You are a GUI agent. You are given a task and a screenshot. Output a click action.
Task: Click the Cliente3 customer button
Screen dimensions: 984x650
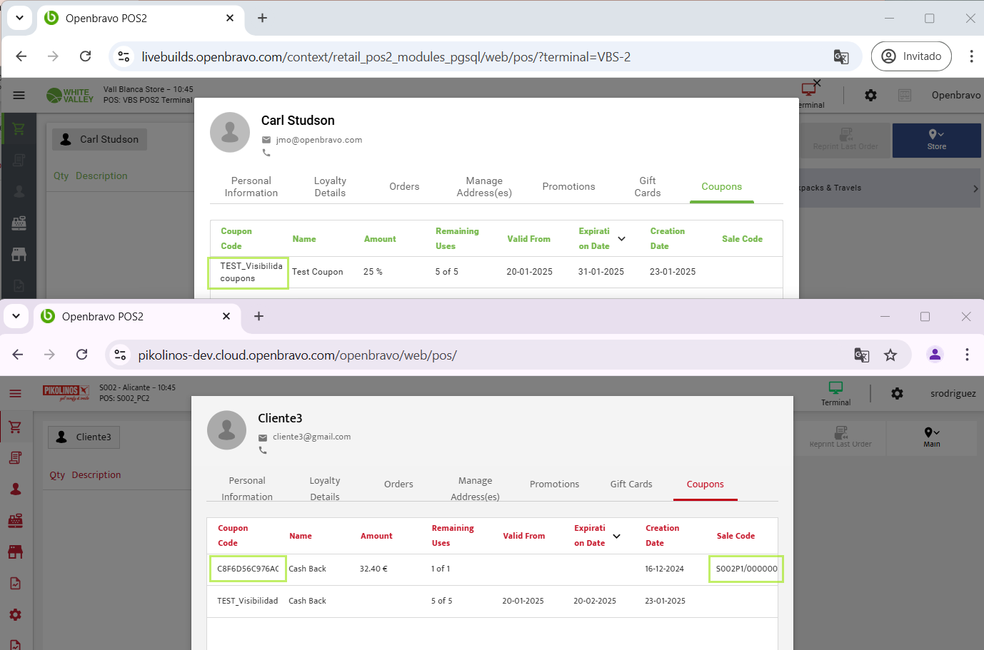(84, 437)
